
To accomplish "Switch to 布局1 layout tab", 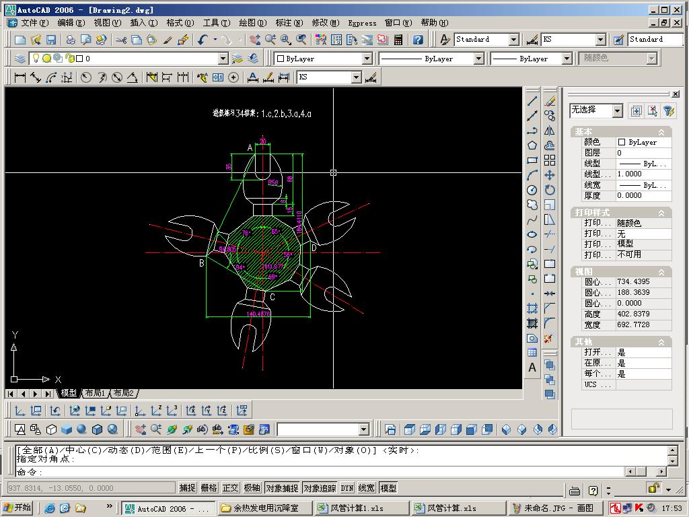I will click(95, 393).
